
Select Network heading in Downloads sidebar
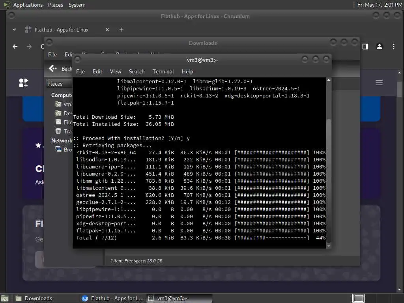click(x=62, y=140)
